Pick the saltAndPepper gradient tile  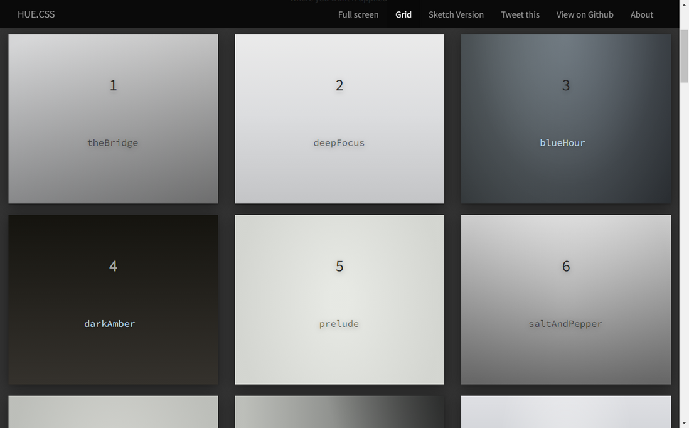(566, 300)
